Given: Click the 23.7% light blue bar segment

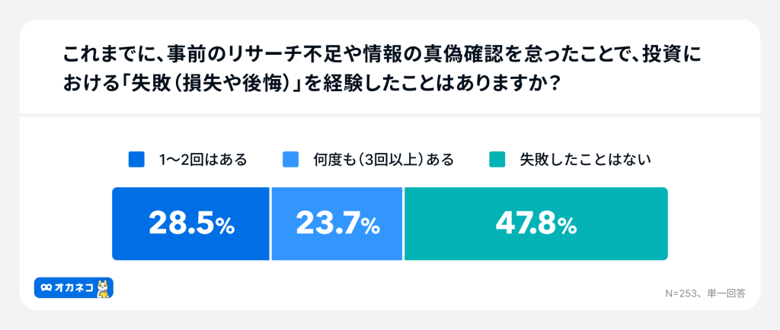Looking at the screenshot, I should (337, 224).
